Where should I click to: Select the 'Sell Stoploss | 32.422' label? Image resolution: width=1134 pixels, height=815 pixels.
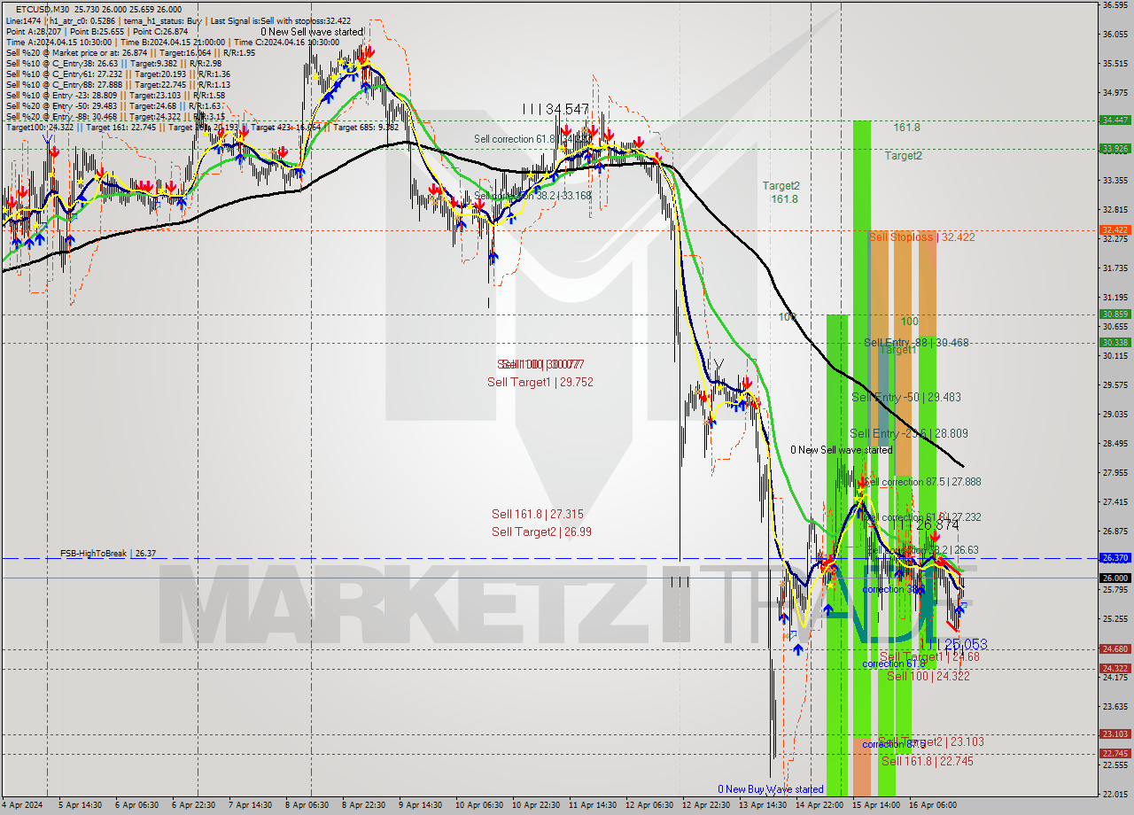tap(921, 237)
